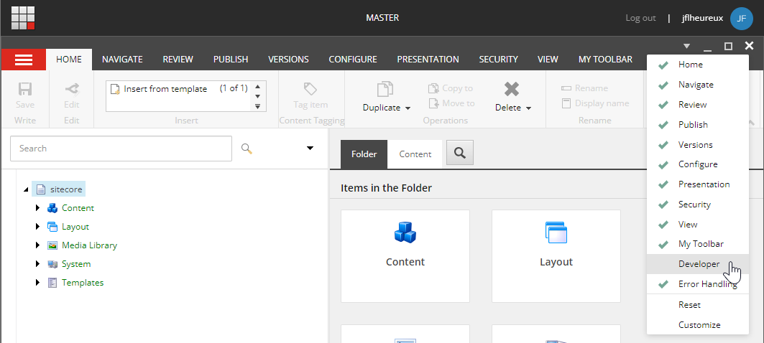764x343 pixels.
Task: Expand the System tree node arrow
Action: pos(37,264)
